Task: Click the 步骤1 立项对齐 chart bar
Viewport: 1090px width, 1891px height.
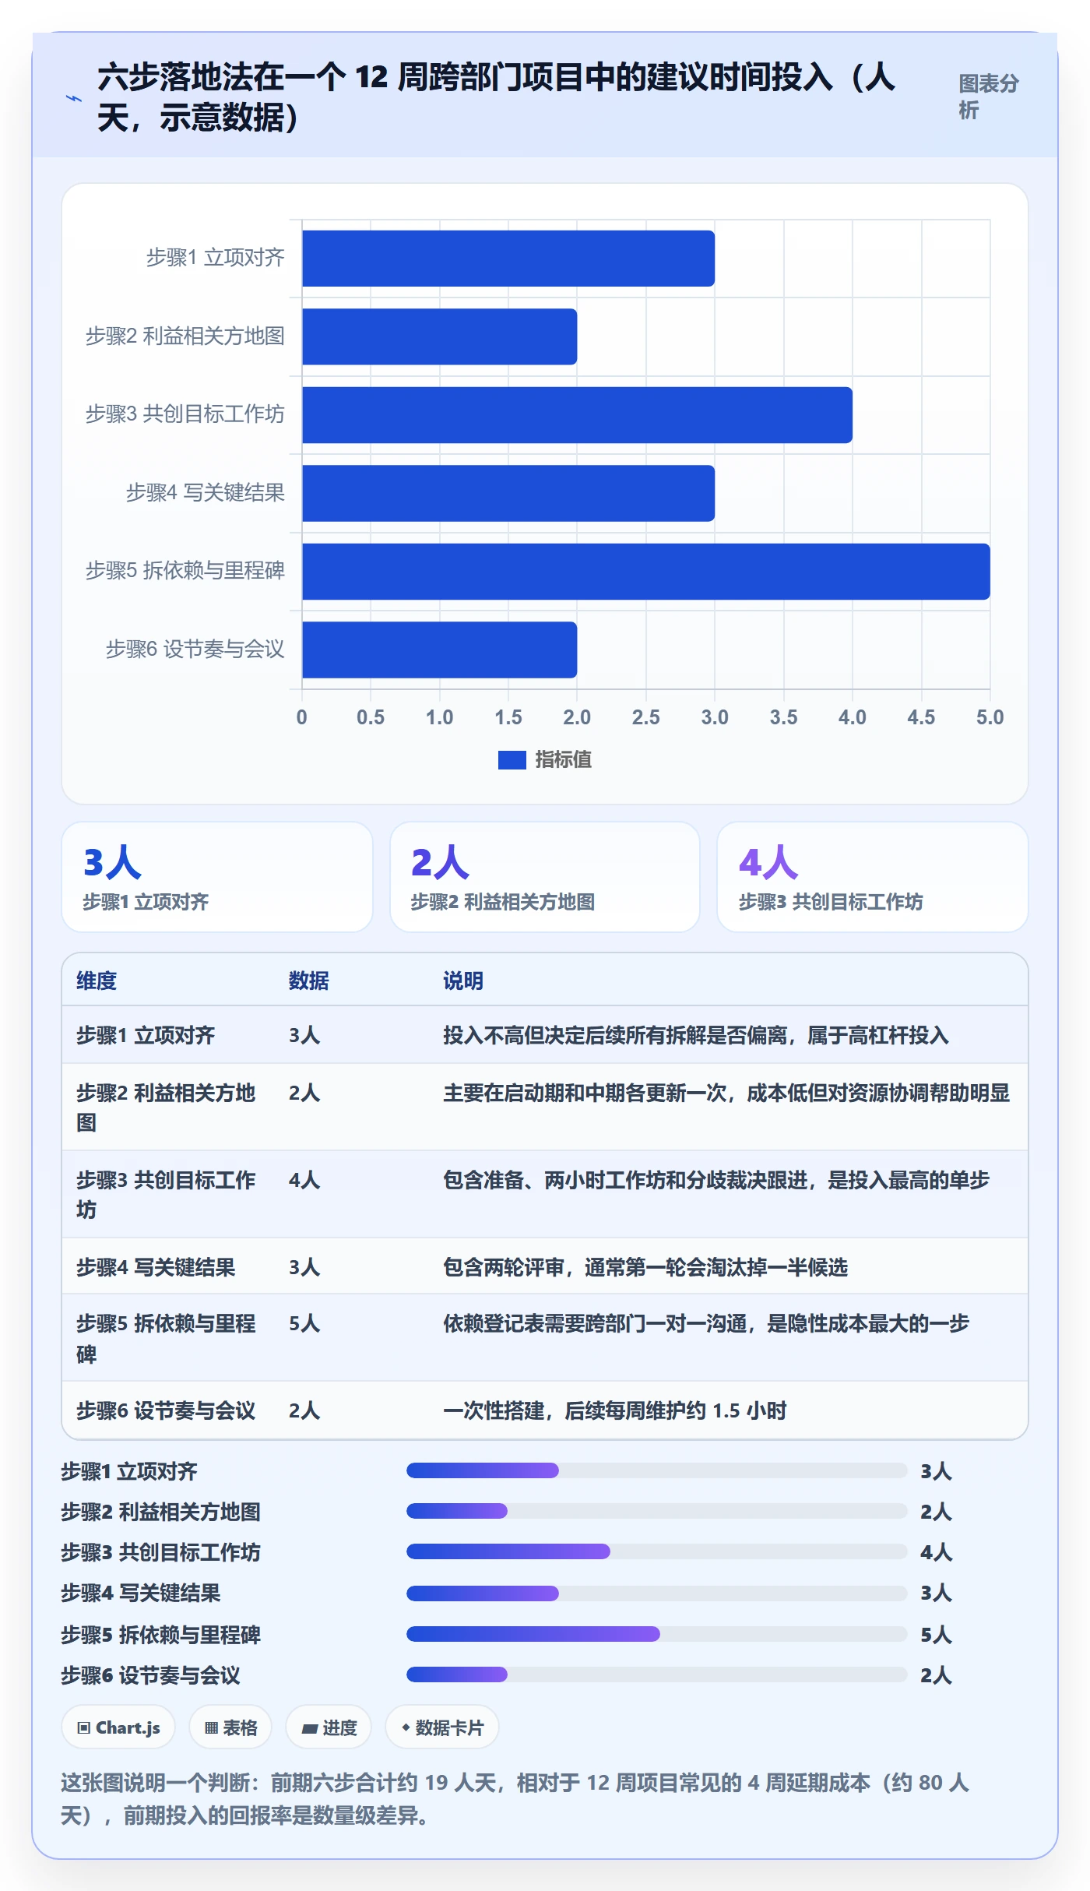Action: pyautogui.click(x=508, y=259)
